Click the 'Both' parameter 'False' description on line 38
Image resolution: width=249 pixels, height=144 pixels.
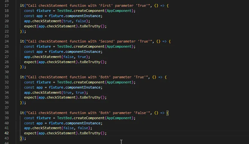coord(88,113)
